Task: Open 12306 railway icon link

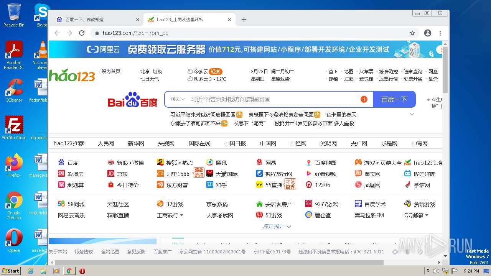Action: [309, 185]
